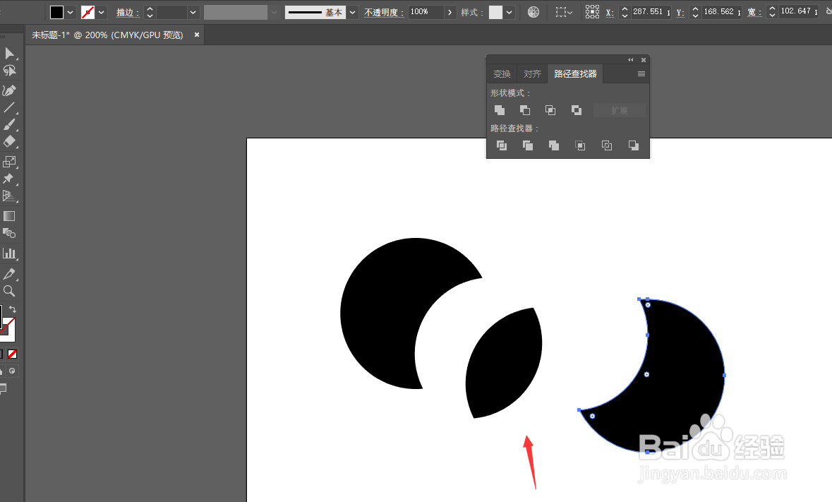Open the Recolor Artwork wheel icon
Viewport: 832px width, 502px height.
(x=533, y=12)
